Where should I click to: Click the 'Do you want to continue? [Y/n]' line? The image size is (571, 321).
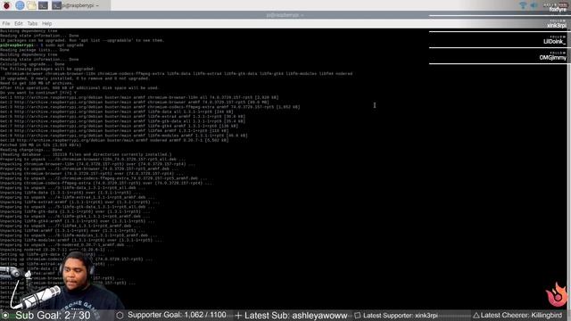(x=38, y=93)
